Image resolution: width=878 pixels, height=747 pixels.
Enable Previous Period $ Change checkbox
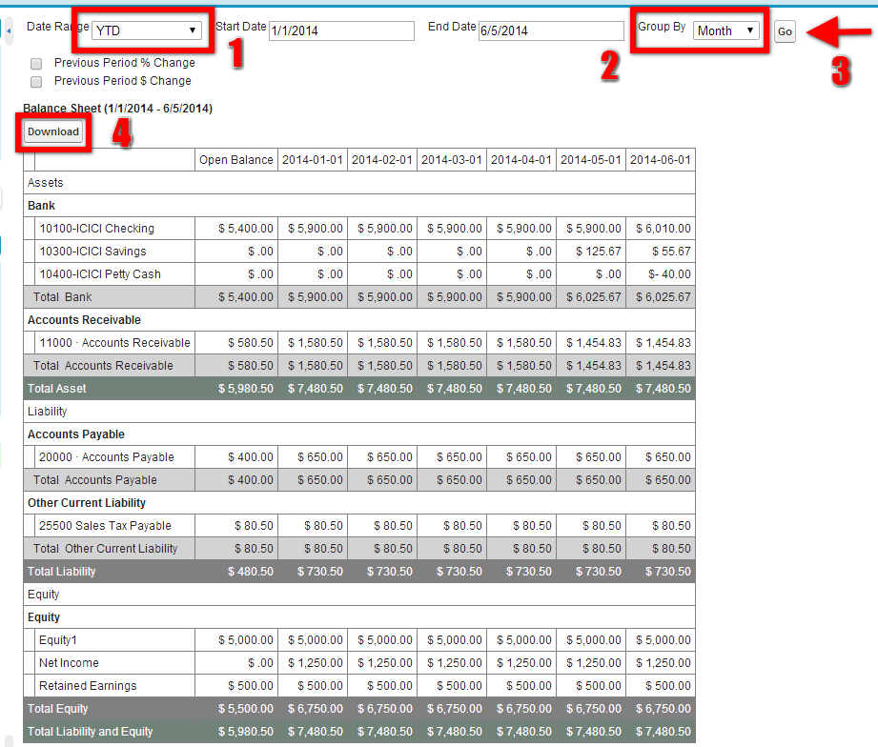click(x=36, y=82)
